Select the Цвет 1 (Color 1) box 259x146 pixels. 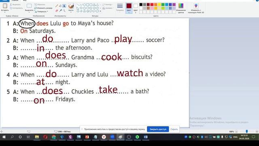(x=129, y=8)
